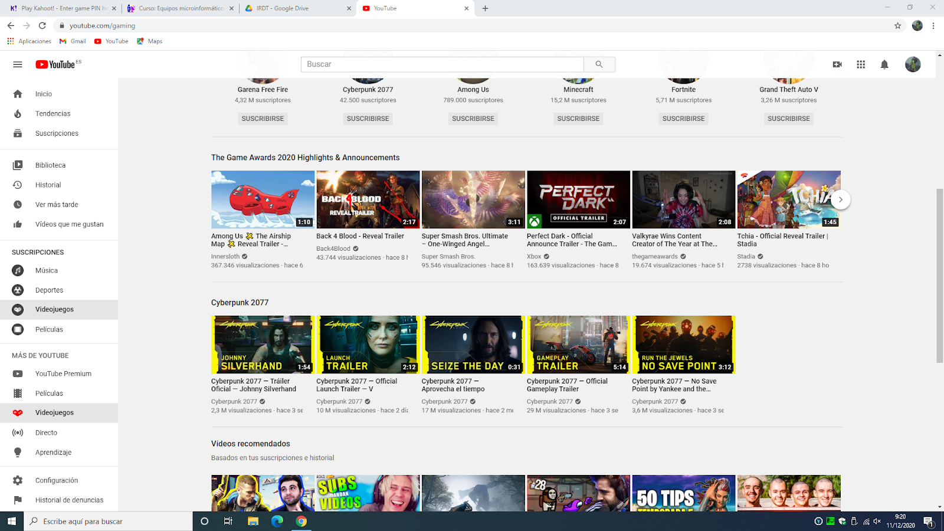Open Task View on the taskbar
Viewport: 944px width, 531px height.
click(x=228, y=521)
